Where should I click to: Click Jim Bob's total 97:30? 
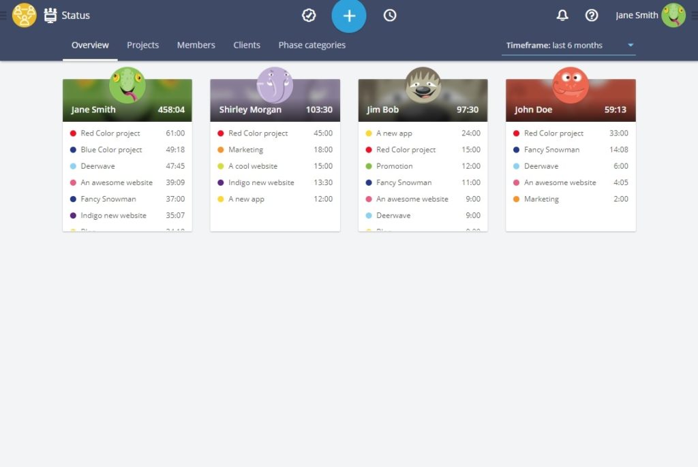pyautogui.click(x=468, y=110)
